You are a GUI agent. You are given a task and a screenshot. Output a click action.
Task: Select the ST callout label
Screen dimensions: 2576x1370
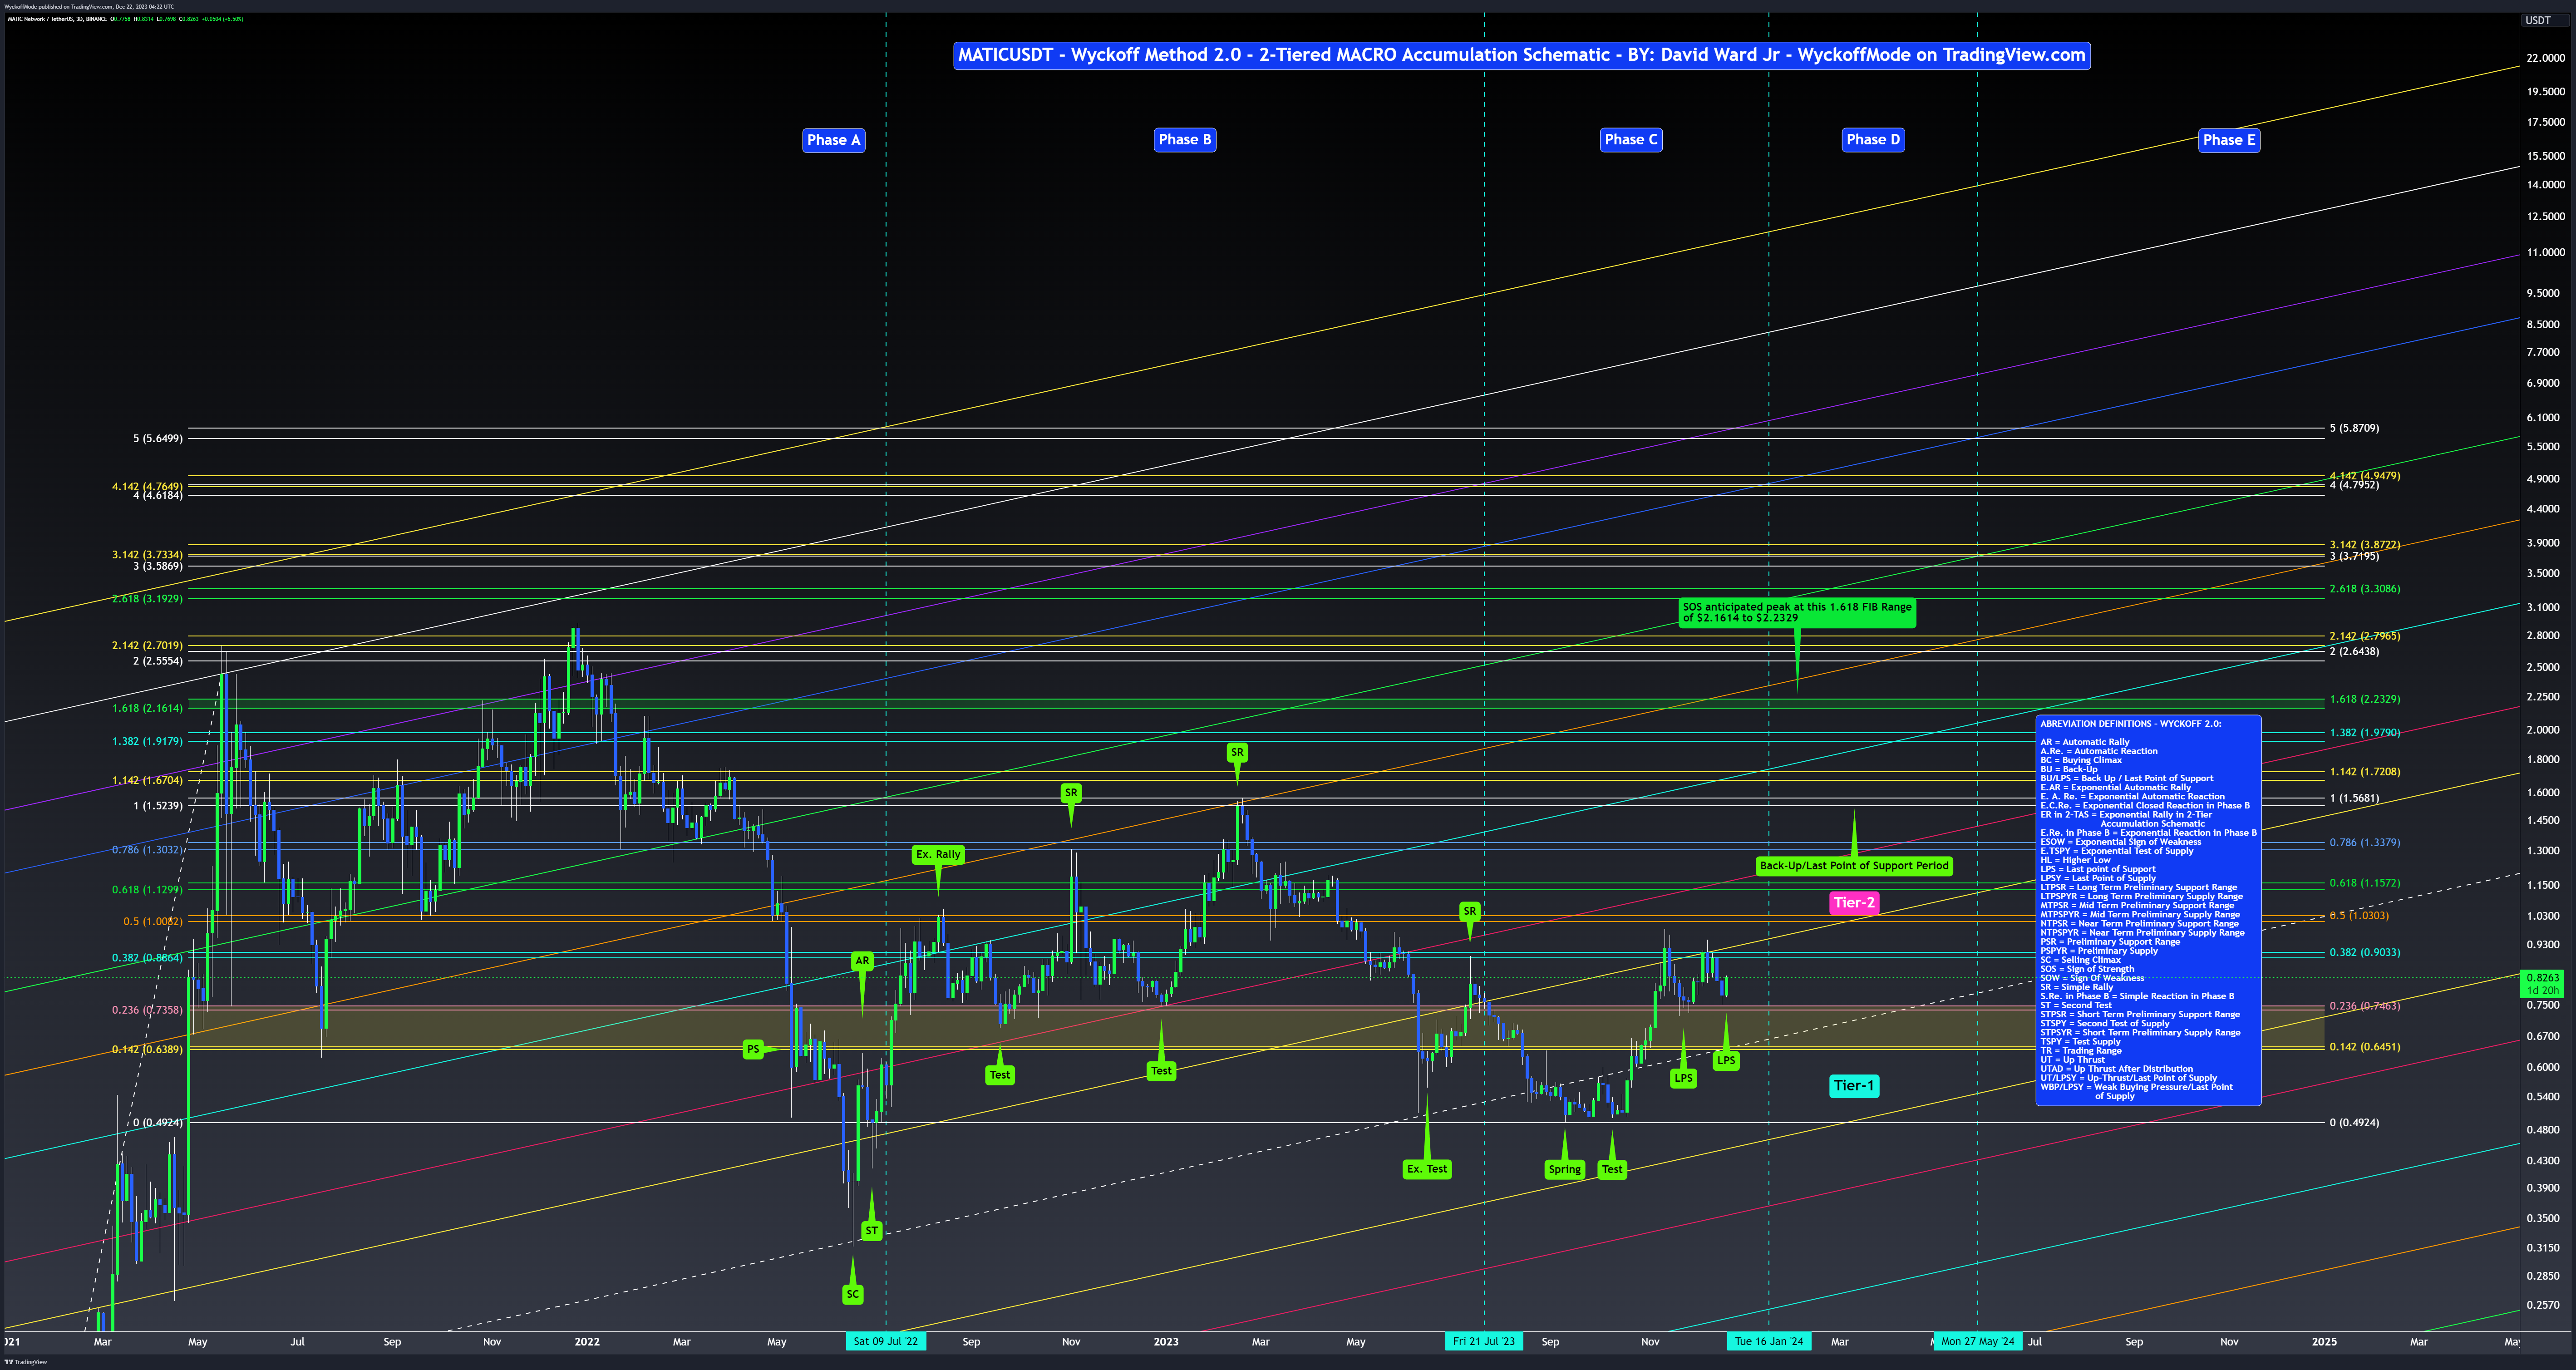coord(872,1231)
